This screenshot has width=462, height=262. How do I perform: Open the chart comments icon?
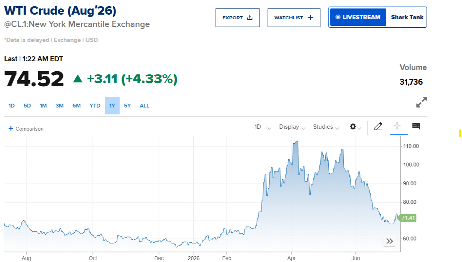tap(416, 126)
